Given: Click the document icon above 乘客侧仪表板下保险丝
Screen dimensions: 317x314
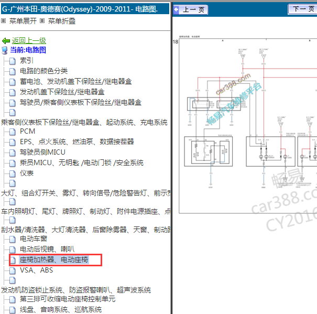Looking at the screenshot, I should point(13,113).
